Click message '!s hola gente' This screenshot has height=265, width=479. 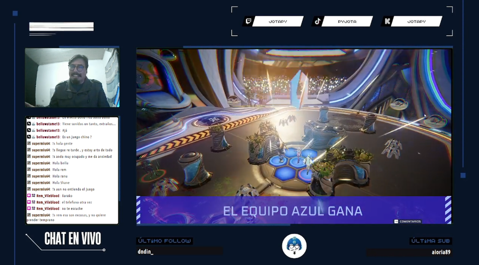point(62,143)
